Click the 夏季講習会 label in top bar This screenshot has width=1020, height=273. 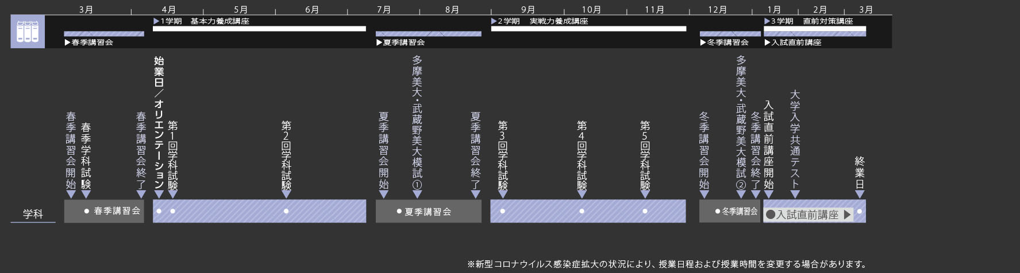[401, 43]
